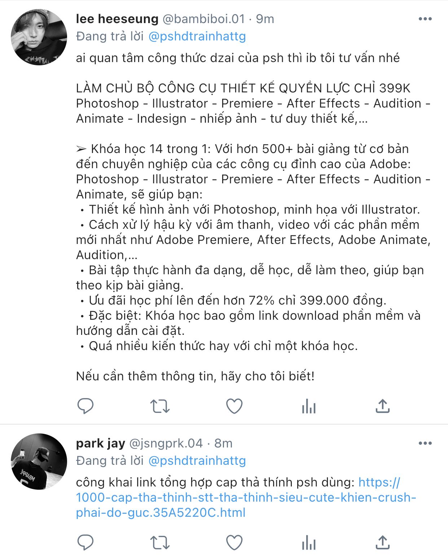
Task: Open the lee heeseung display name
Action: pos(117,19)
